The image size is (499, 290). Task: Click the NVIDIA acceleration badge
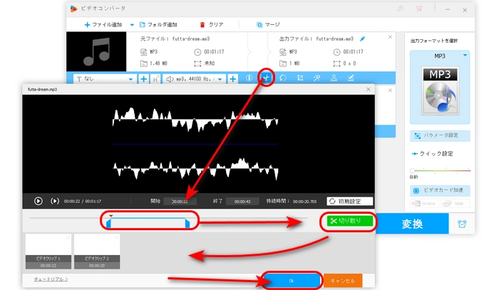tap(425, 203)
